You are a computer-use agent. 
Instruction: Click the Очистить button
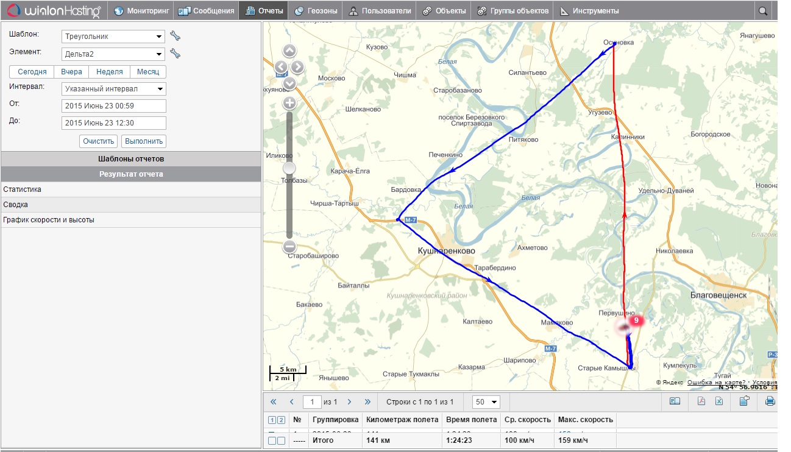click(98, 141)
